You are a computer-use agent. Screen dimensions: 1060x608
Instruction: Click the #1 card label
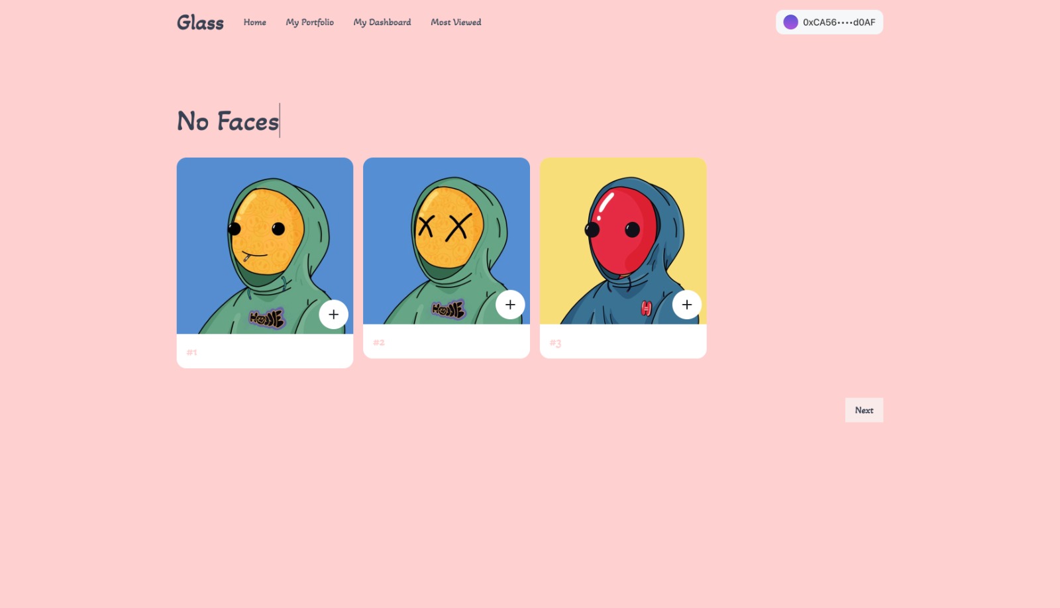point(191,352)
